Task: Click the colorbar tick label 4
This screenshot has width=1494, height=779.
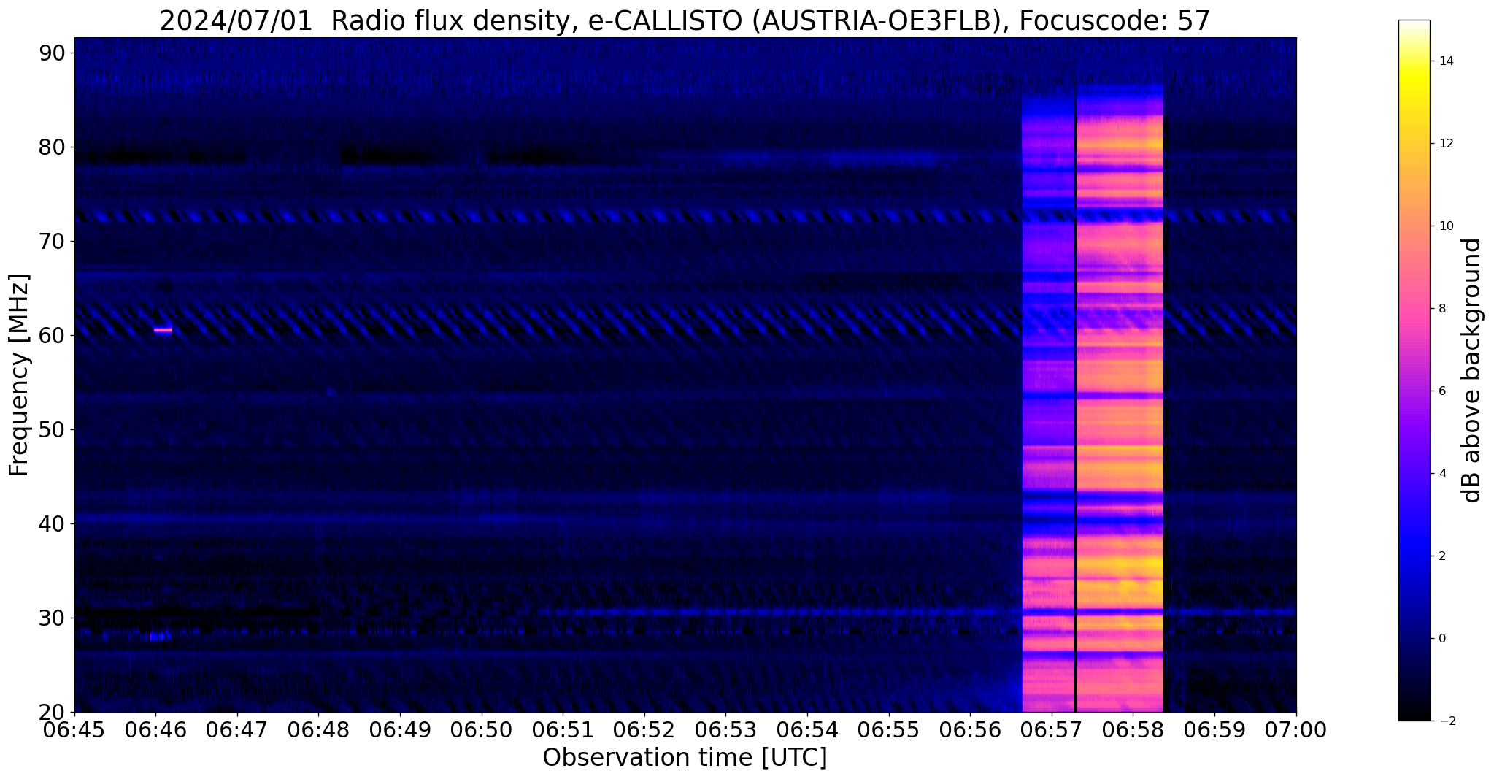Action: 1441,473
